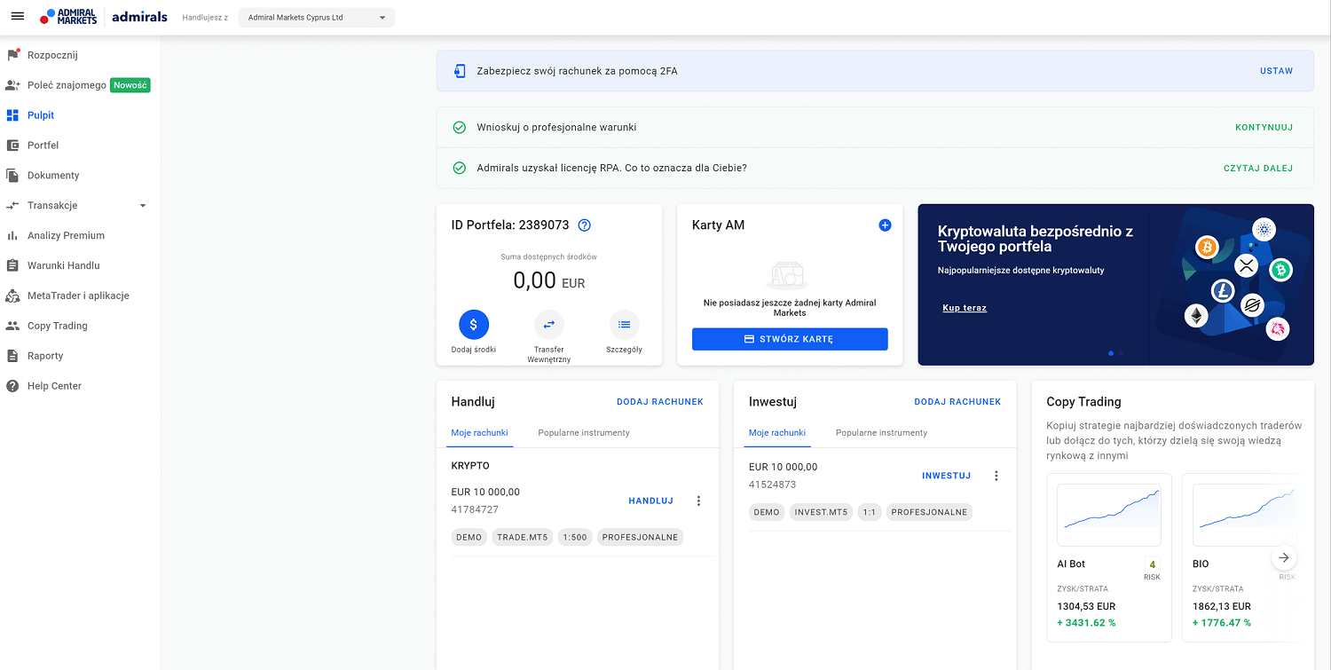Click the AI Bot risk value 4
This screenshot has width=1331, height=670.
coord(1152,564)
